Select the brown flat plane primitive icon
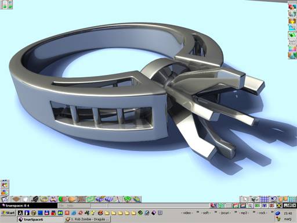This screenshot has height=223, width=297. point(16,199)
